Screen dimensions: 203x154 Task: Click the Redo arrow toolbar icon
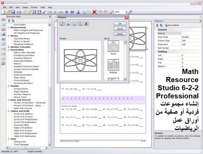click(106, 12)
